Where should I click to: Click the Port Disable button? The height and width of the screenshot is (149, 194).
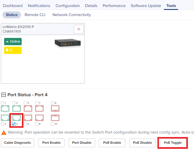click(x=82, y=143)
